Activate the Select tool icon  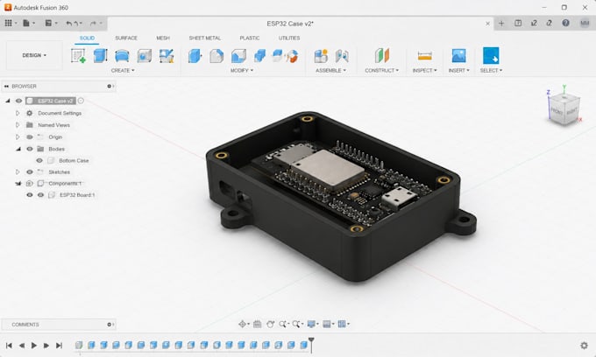pos(491,56)
